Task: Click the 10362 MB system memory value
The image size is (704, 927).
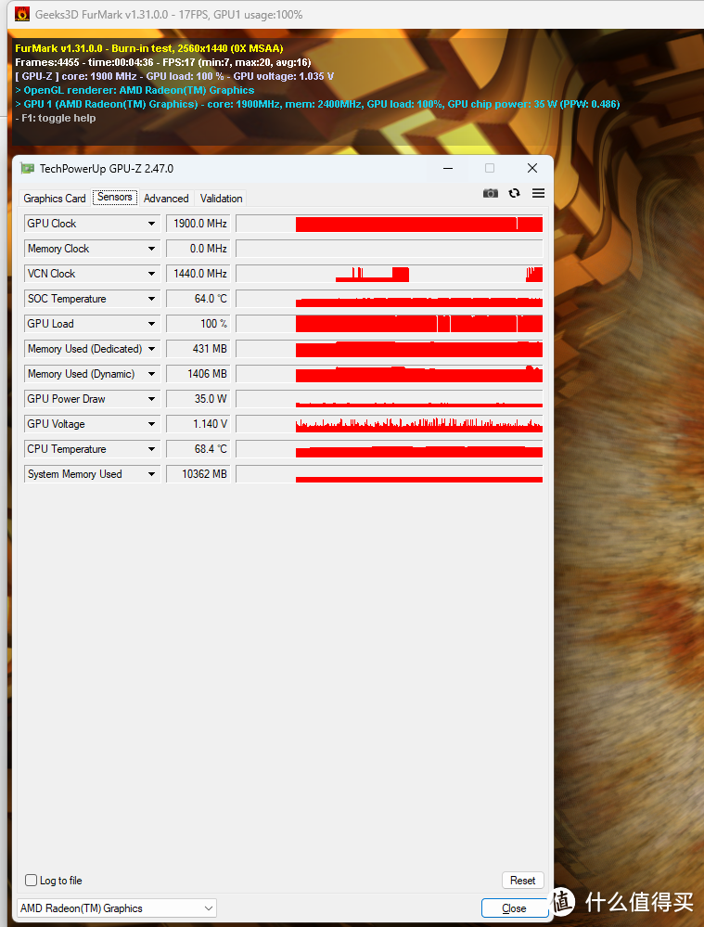Action: pyautogui.click(x=198, y=474)
